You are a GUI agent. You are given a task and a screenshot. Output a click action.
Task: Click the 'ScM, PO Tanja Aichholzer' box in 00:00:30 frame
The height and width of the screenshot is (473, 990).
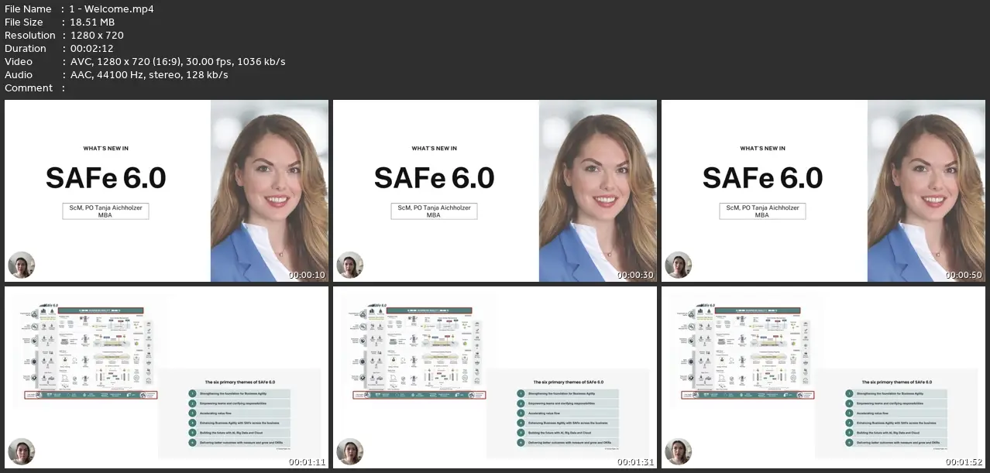(434, 211)
